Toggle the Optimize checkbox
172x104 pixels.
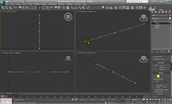(x=158, y=67)
